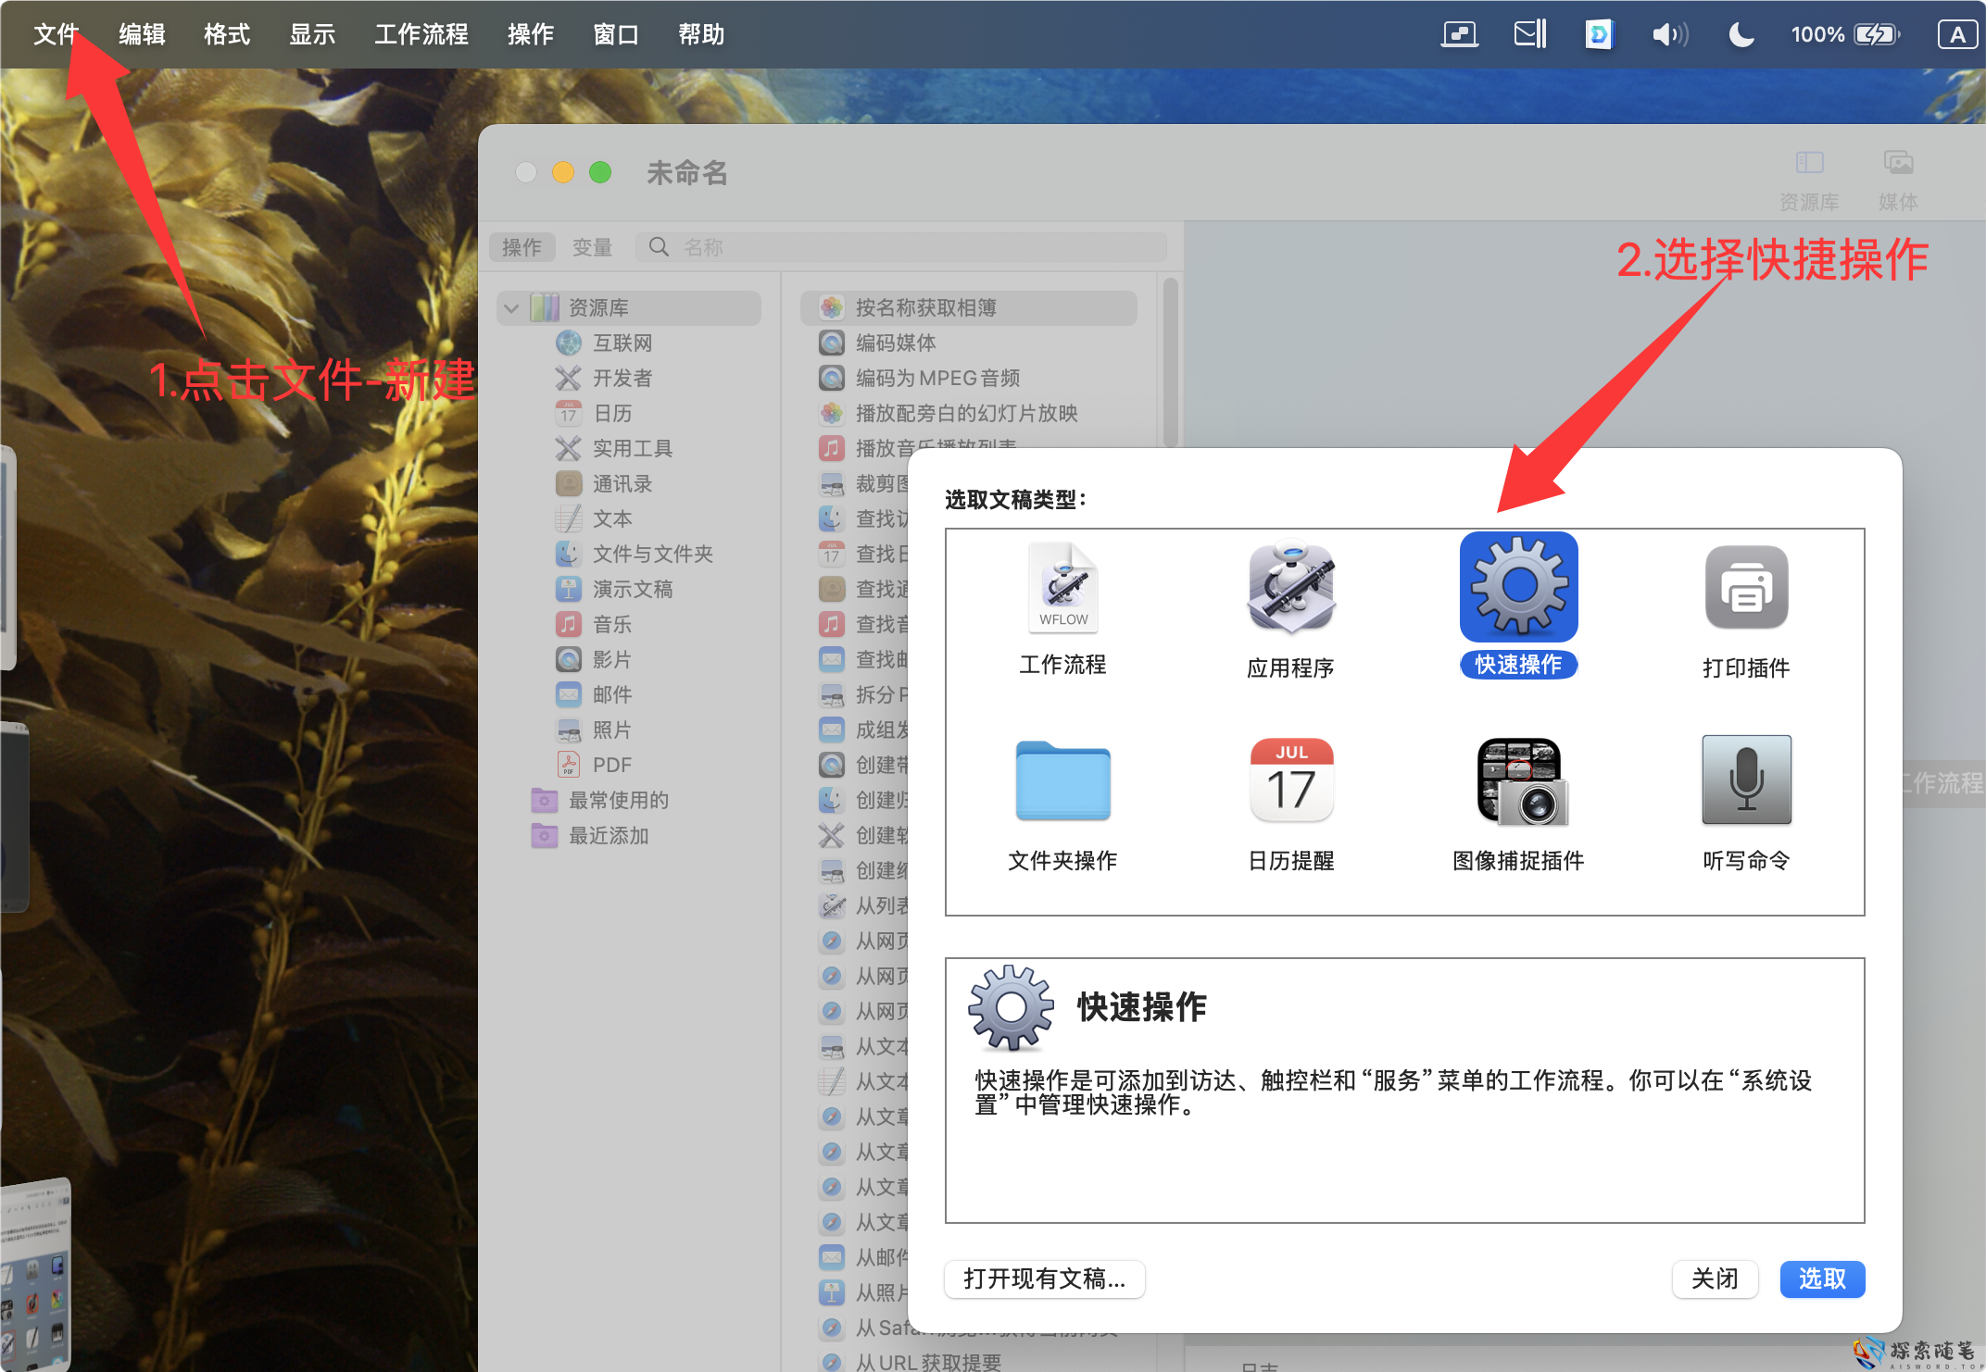The height and width of the screenshot is (1372, 1986).
Task: Open the 文件 menu
Action: coord(57,34)
